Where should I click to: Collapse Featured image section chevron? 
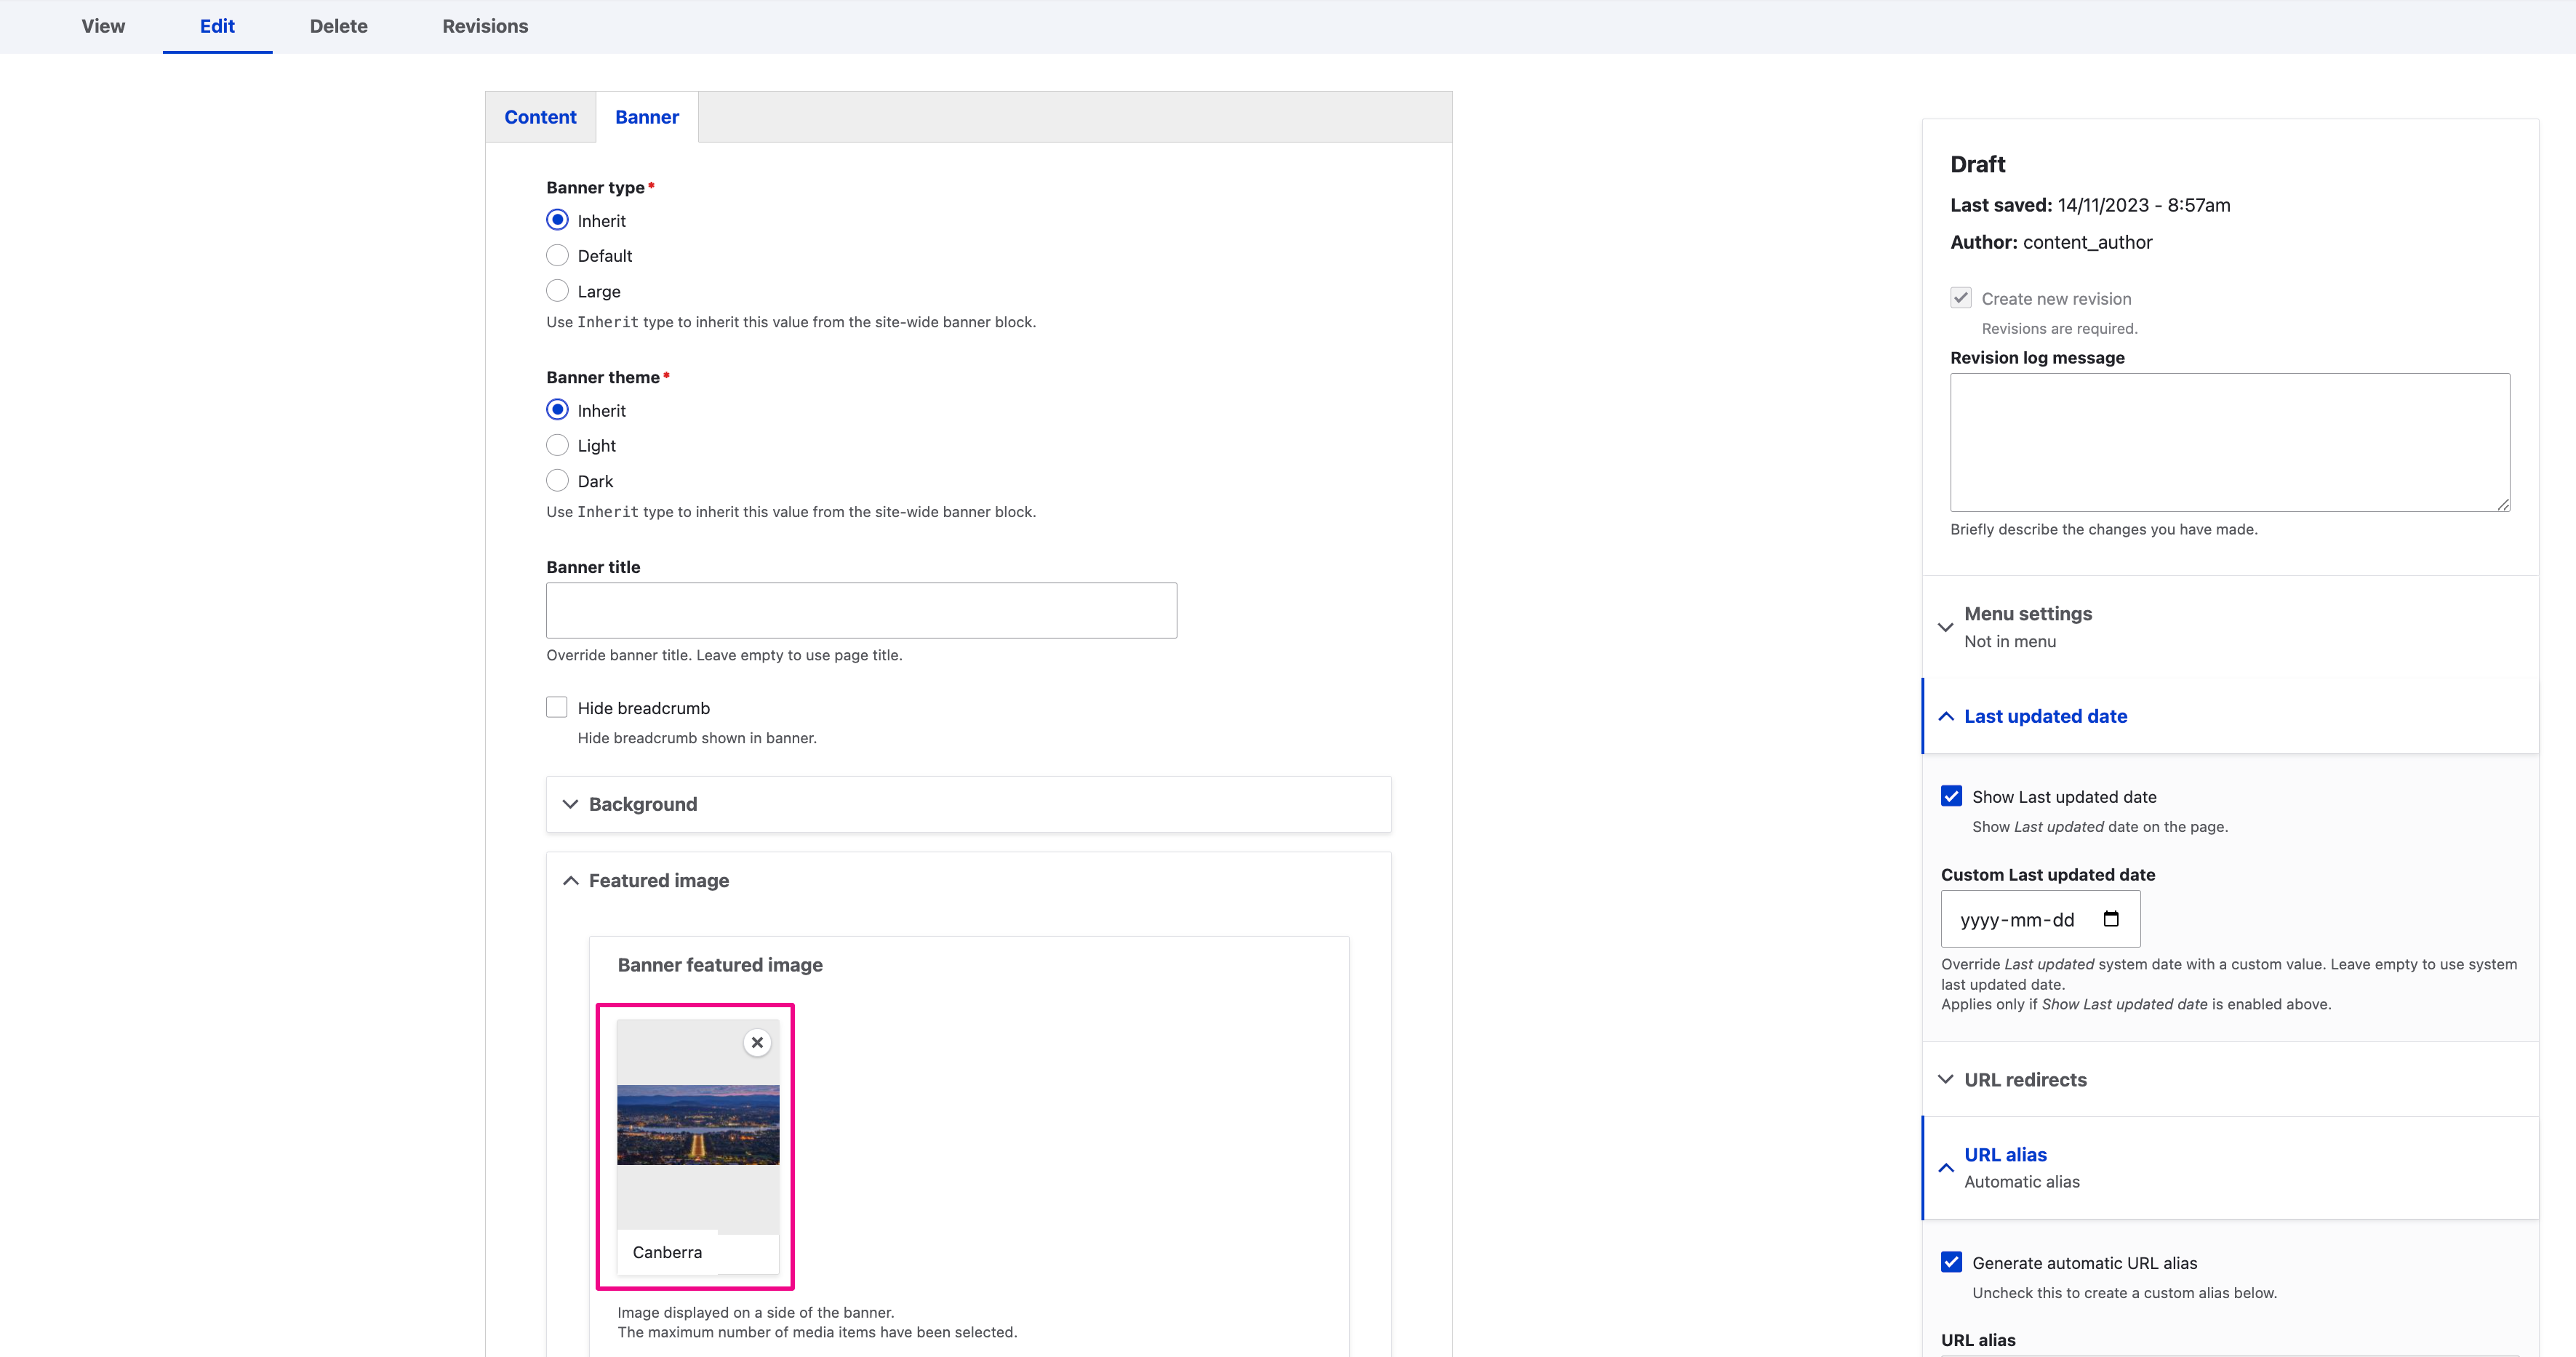click(x=571, y=881)
